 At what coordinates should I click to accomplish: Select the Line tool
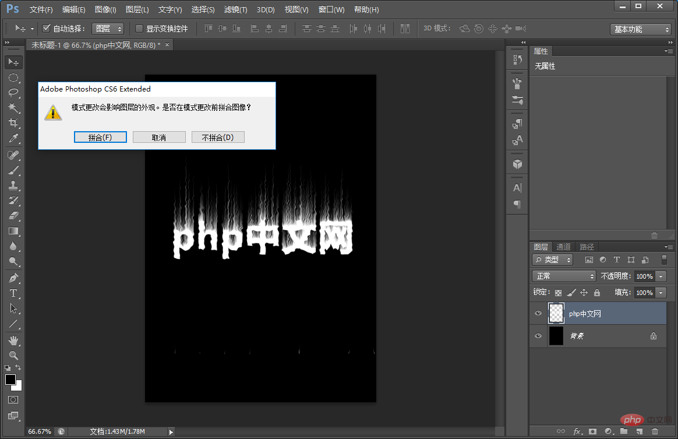tap(13, 324)
